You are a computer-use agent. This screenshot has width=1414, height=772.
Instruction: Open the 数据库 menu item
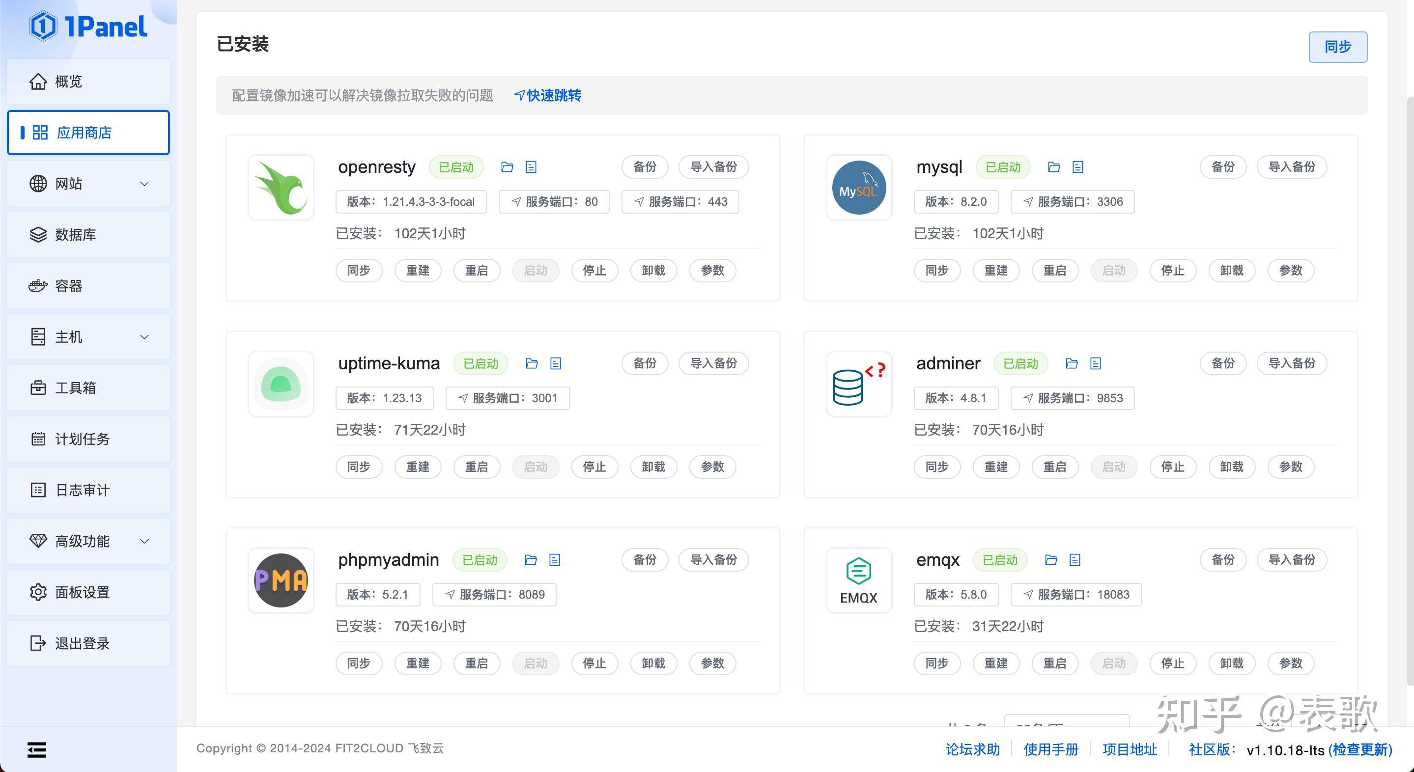coord(88,235)
